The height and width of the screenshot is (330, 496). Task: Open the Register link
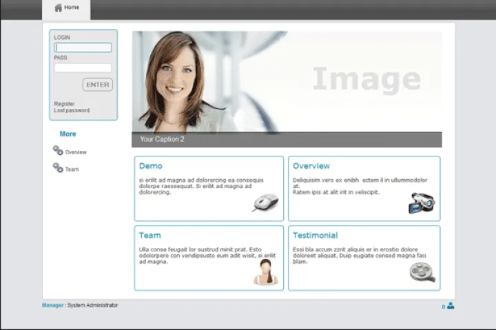(x=64, y=104)
